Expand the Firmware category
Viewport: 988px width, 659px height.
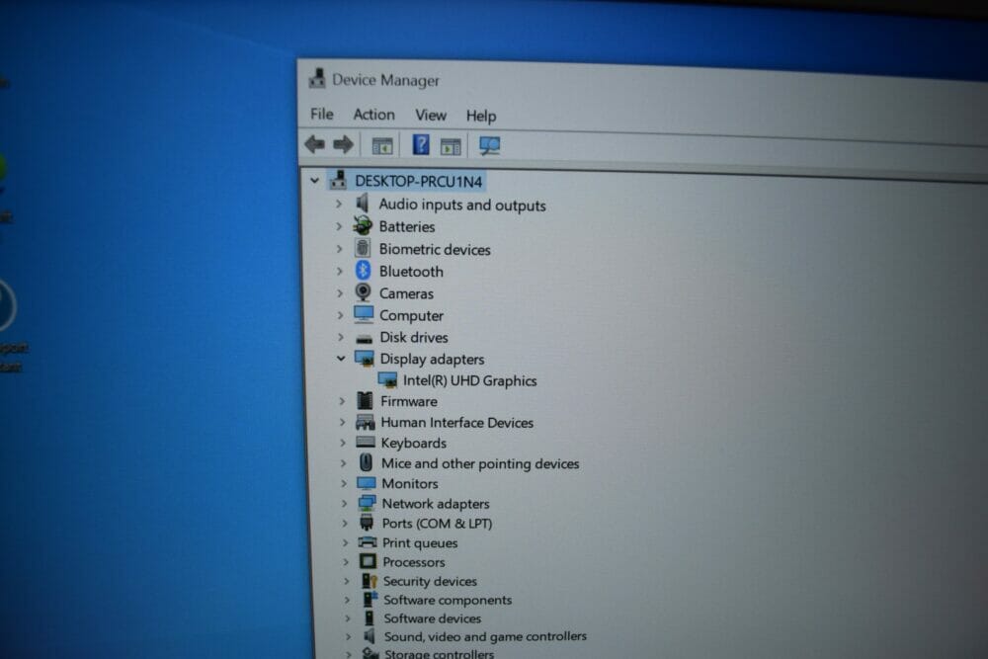342,401
